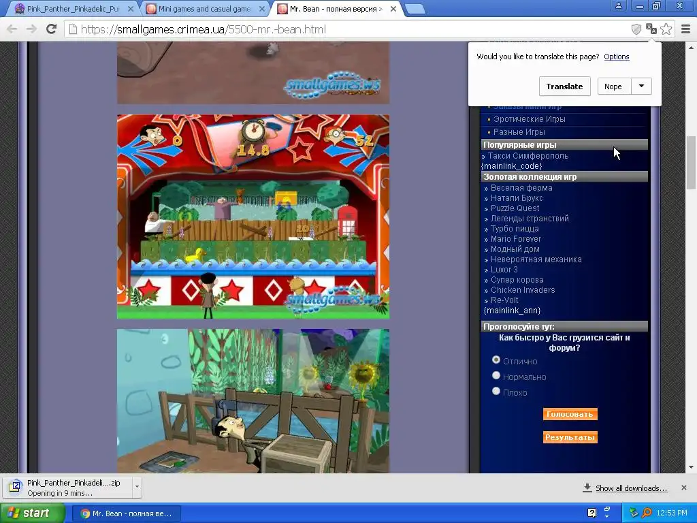
Task: Open the Windows start menu
Action: (x=32, y=513)
